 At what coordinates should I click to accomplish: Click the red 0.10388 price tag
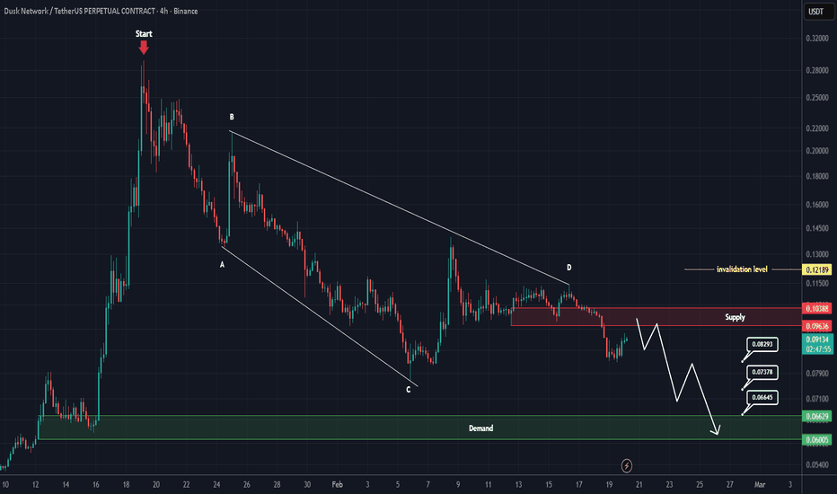(x=816, y=308)
